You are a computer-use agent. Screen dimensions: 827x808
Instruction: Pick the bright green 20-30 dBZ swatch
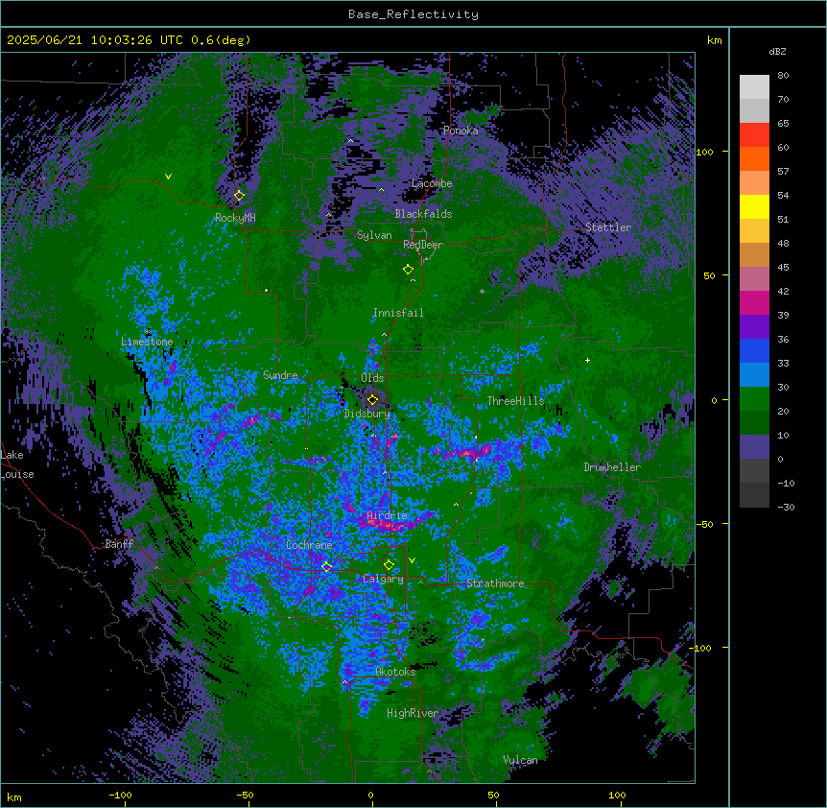pyautogui.click(x=754, y=399)
